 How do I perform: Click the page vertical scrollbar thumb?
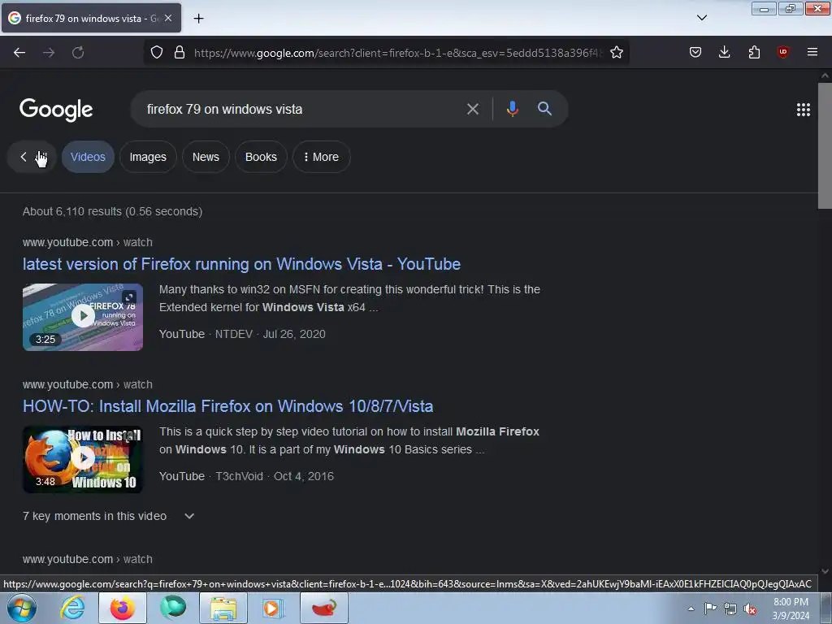click(825, 146)
